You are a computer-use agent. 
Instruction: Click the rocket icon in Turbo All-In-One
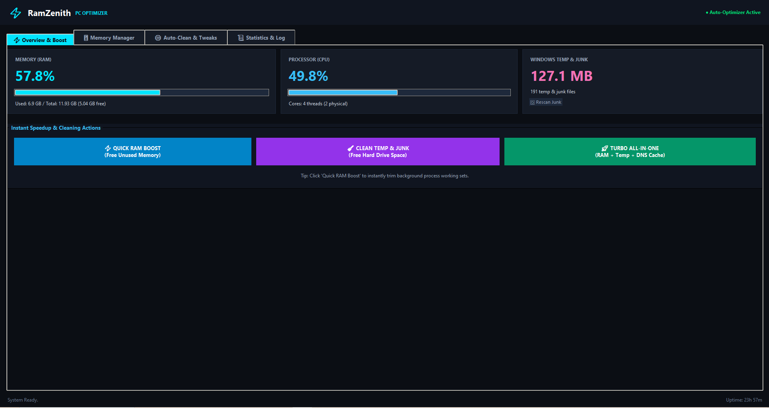click(605, 148)
